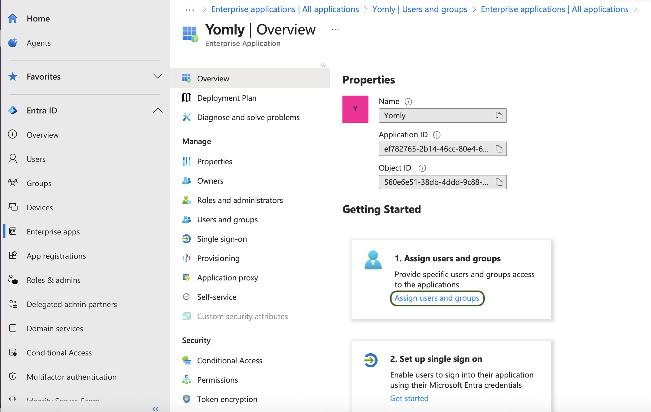Open the Agents icon in sidebar
The height and width of the screenshot is (412, 651).
pos(13,43)
